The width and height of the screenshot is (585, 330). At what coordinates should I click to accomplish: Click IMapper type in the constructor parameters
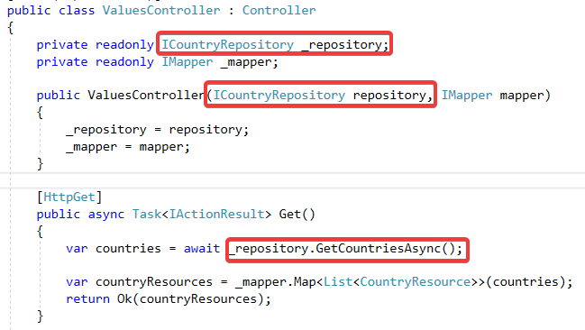click(x=467, y=96)
